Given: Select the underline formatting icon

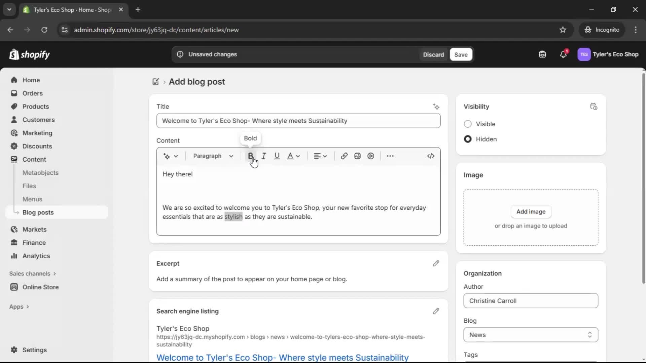Looking at the screenshot, I should tap(277, 156).
